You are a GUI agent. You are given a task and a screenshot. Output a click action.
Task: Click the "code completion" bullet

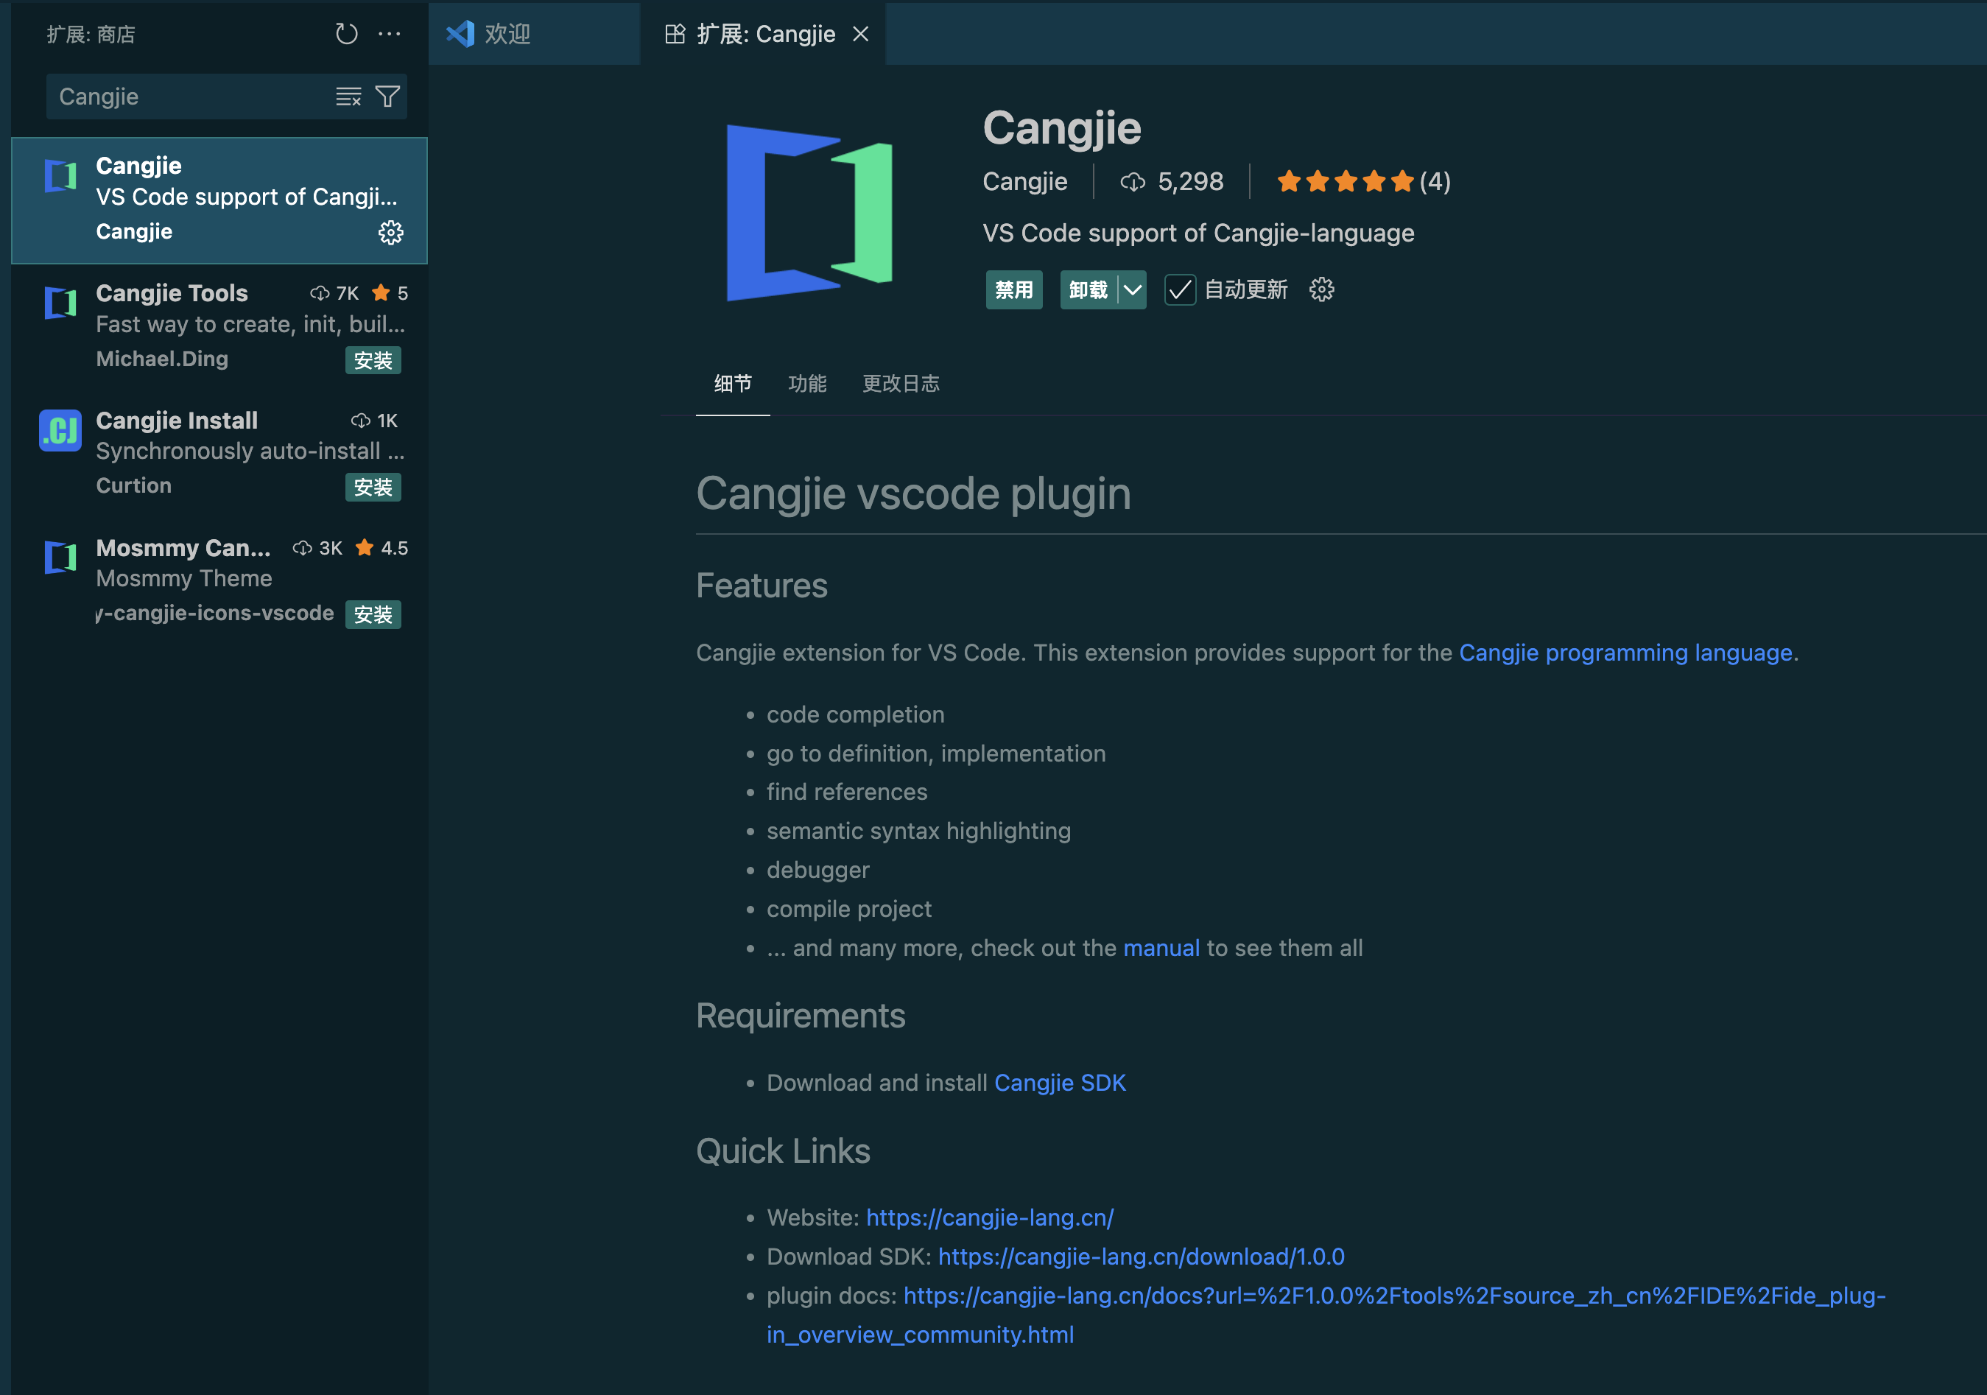856,714
